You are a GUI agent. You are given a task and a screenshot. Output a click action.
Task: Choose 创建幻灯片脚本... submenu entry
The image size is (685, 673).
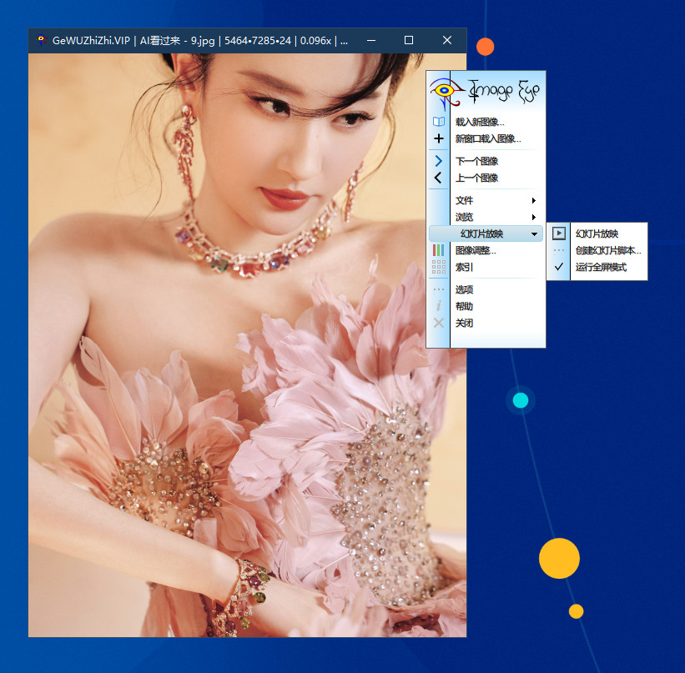click(608, 250)
